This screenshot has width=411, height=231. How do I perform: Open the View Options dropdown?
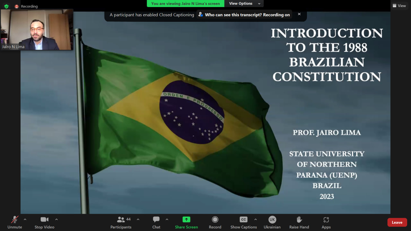coord(244,4)
